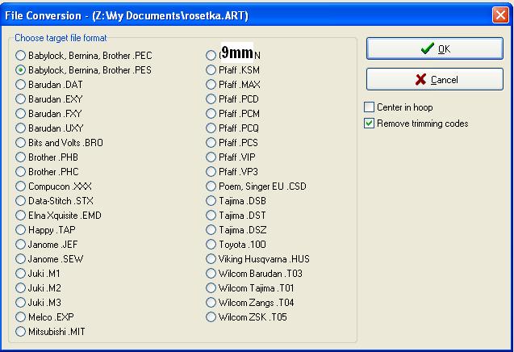Select the Melco .EXP format
The width and height of the screenshot is (514, 352).
pyautogui.click(x=20, y=317)
